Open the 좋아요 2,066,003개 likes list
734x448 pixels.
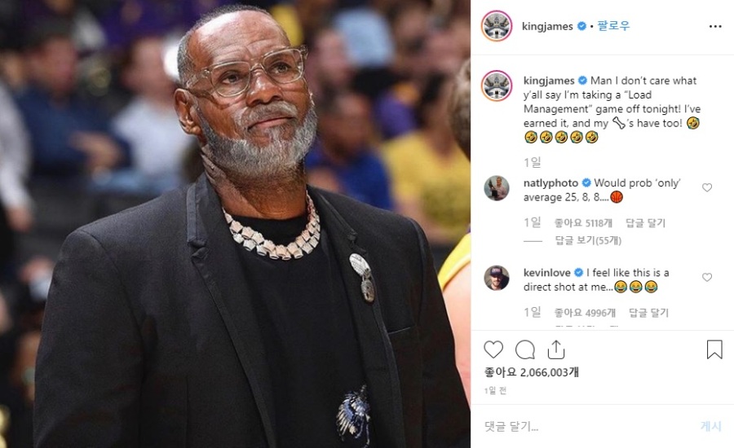click(x=531, y=372)
